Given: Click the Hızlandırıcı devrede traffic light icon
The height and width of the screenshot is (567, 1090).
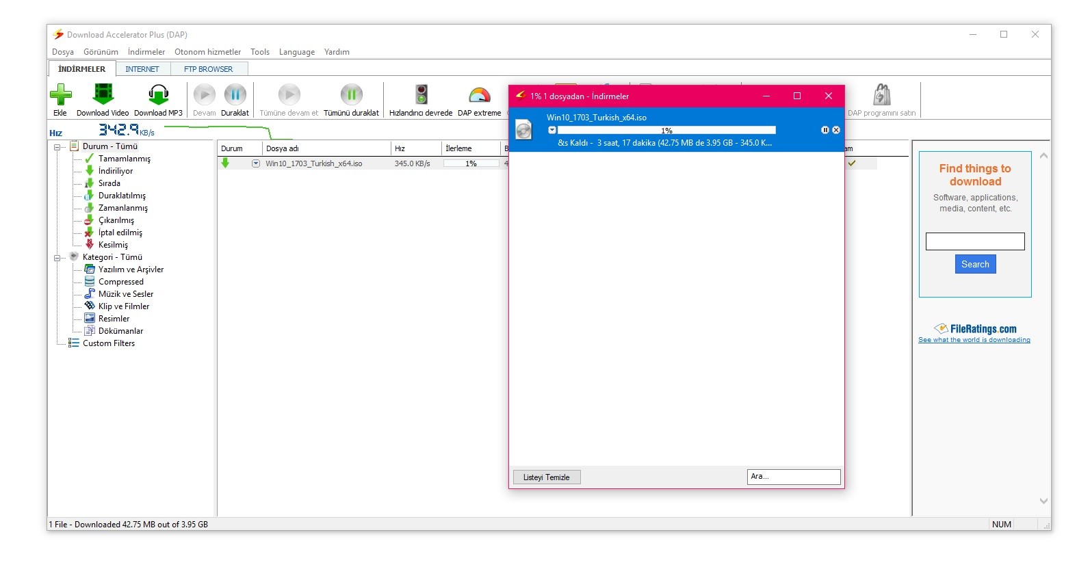Looking at the screenshot, I should point(421,94).
